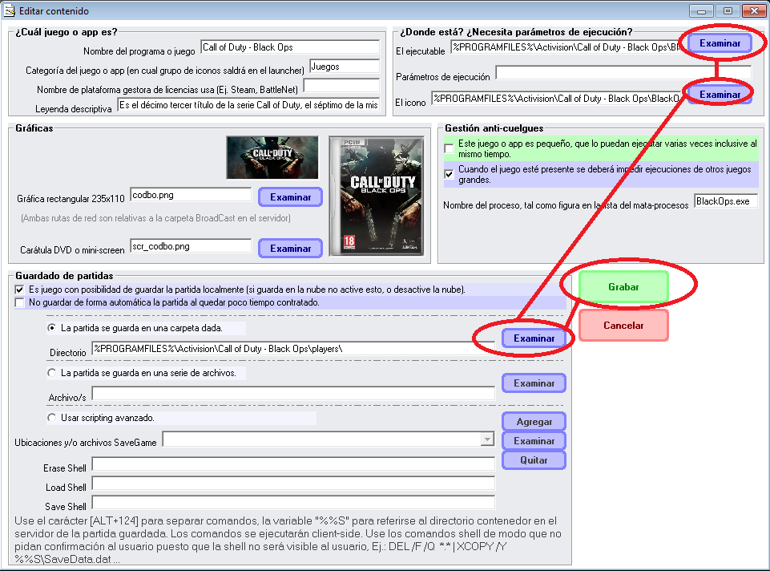This screenshot has height=571, width=770.
Task: Focus the license platform name field
Action: click(341, 86)
